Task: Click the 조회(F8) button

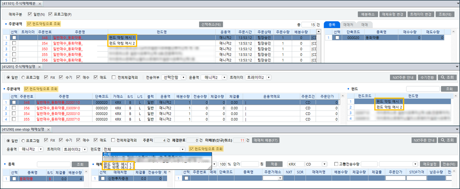Action: tap(445, 14)
